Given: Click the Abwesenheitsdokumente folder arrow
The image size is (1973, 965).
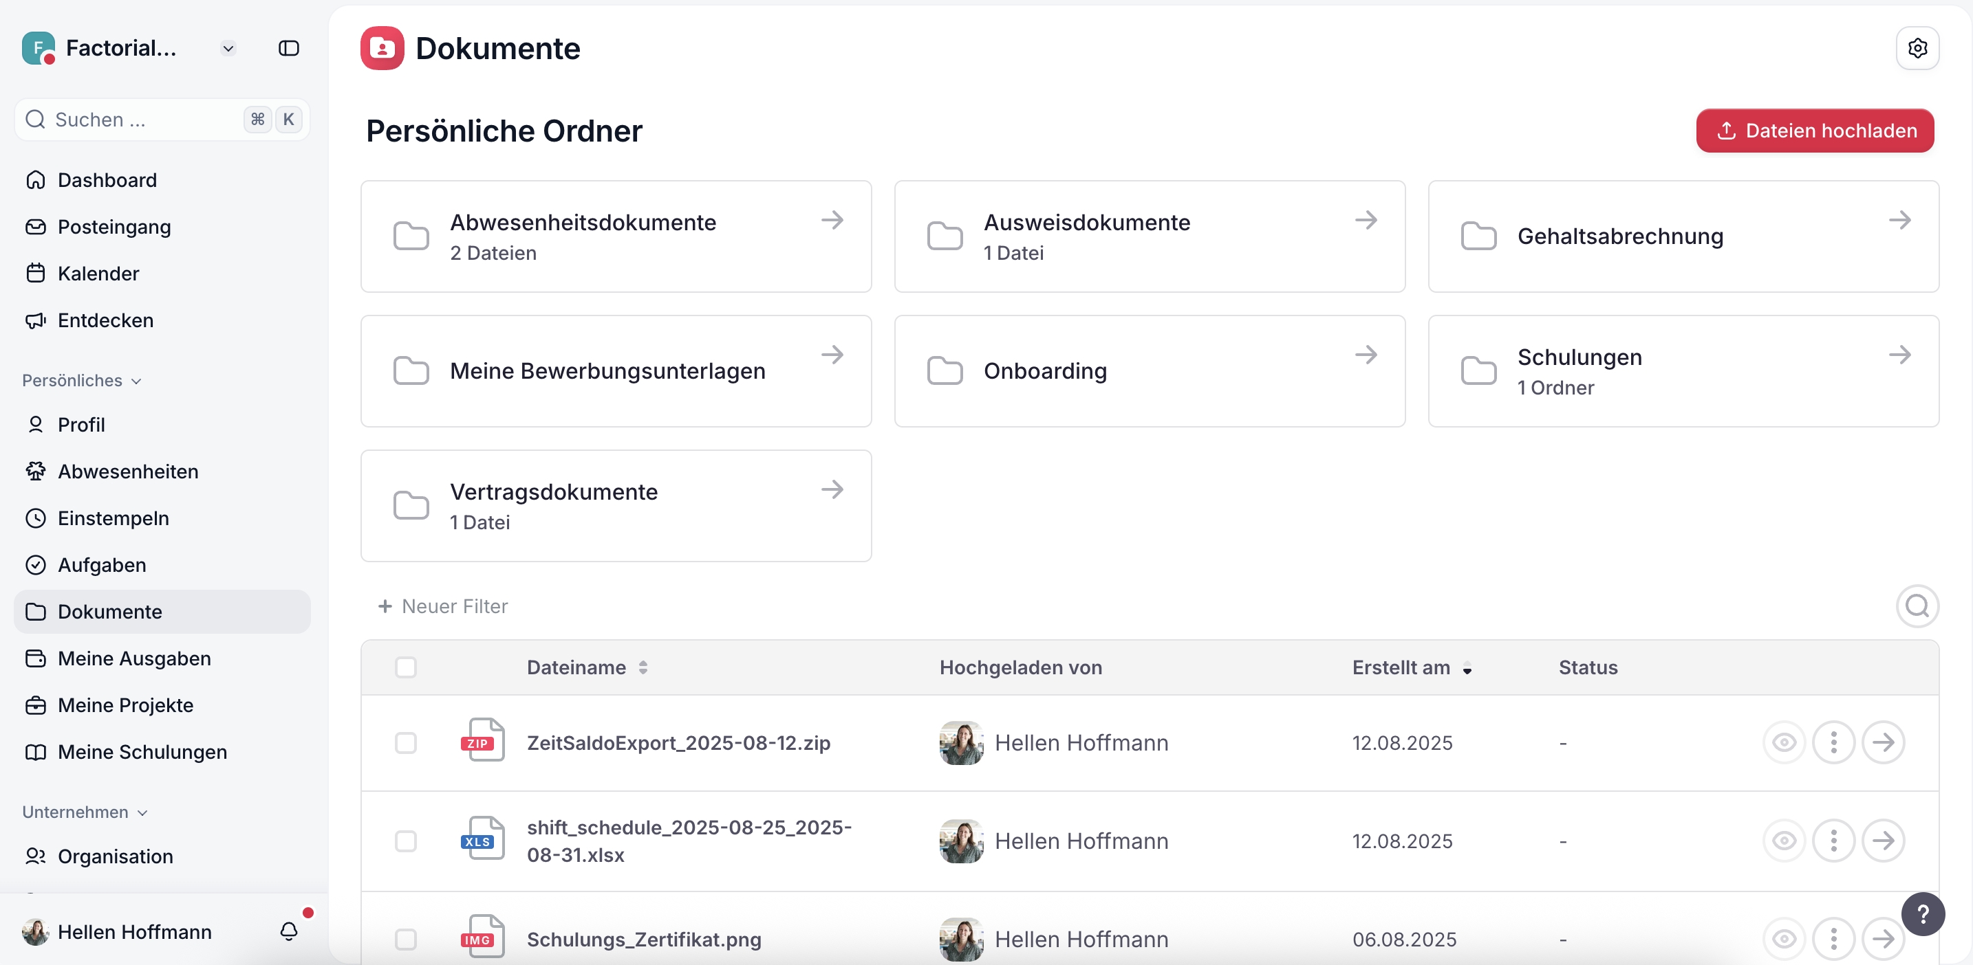Looking at the screenshot, I should [832, 221].
